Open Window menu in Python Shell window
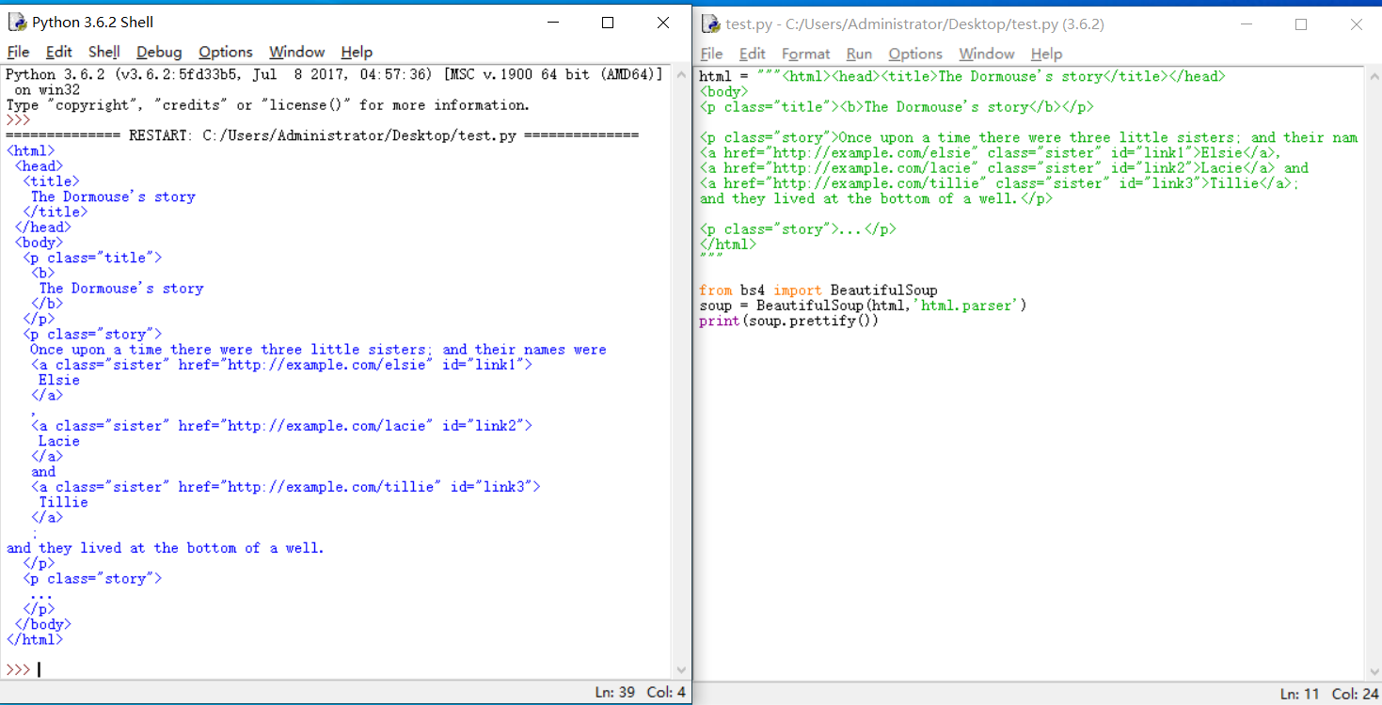 click(296, 52)
